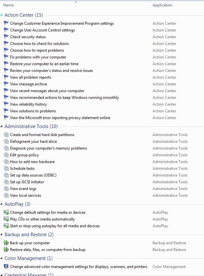Click gear icon next to Schedule tasks
The width and height of the screenshot is (204, 276).
tap(6, 168)
